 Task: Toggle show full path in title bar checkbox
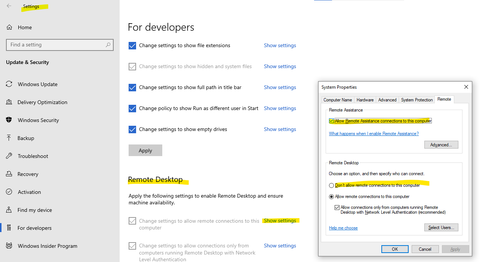click(x=132, y=88)
